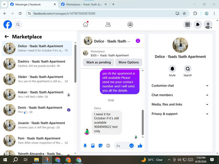Image resolution: width=219 pixels, height=164 pixels.
Task: Click the Facebook search magnifier icon
Action: [x=18, y=24]
